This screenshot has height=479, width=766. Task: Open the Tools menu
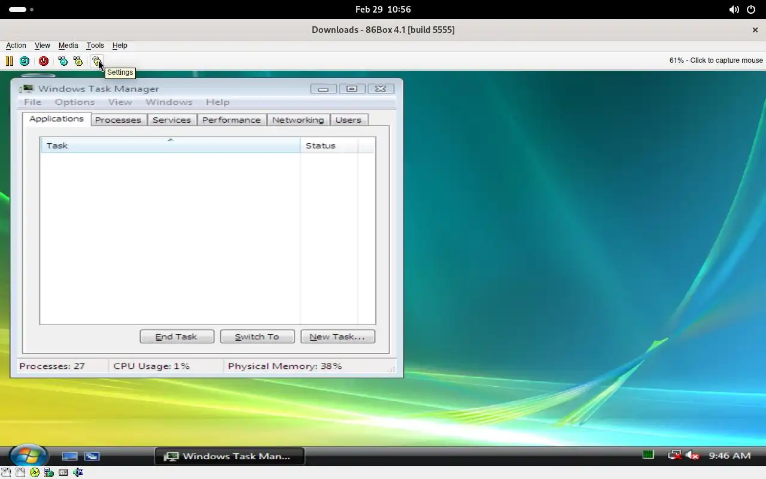click(x=95, y=46)
